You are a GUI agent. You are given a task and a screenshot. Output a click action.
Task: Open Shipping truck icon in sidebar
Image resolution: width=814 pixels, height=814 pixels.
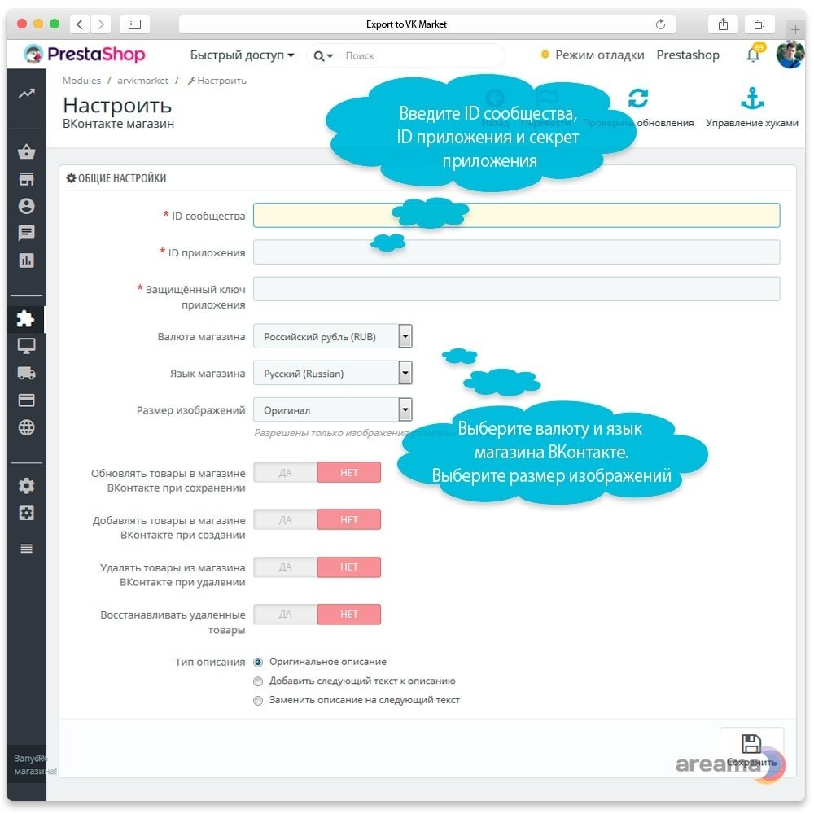click(27, 374)
